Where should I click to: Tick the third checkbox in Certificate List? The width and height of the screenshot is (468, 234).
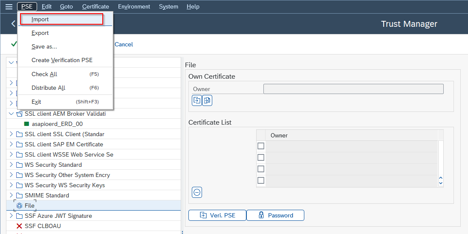tap(261, 169)
